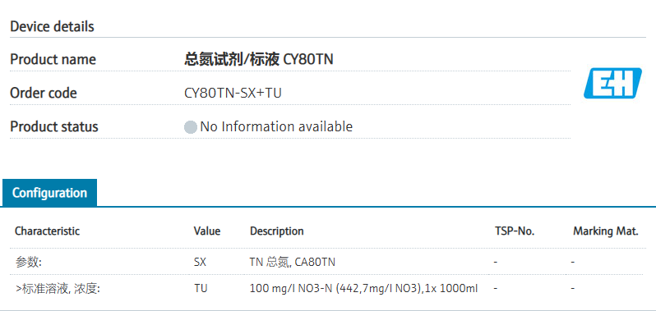Click the Device details heading

[52, 27]
